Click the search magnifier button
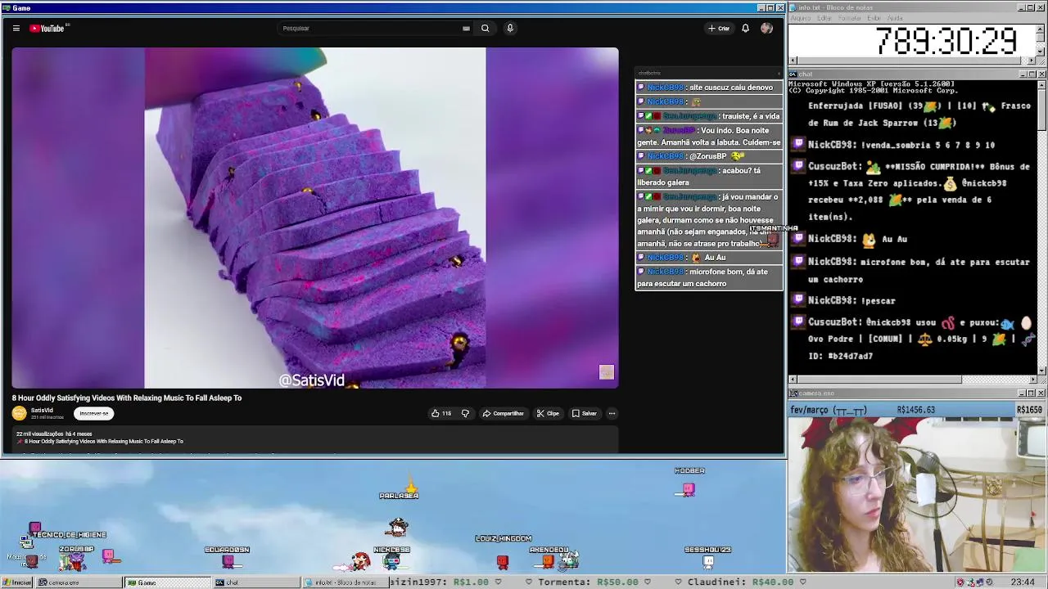This screenshot has width=1048, height=589. tap(485, 28)
